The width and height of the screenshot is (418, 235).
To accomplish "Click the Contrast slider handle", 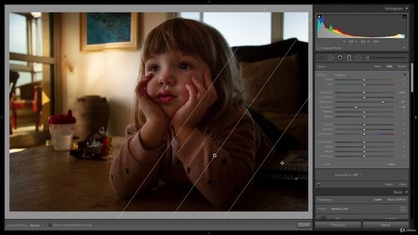I will [364, 97].
